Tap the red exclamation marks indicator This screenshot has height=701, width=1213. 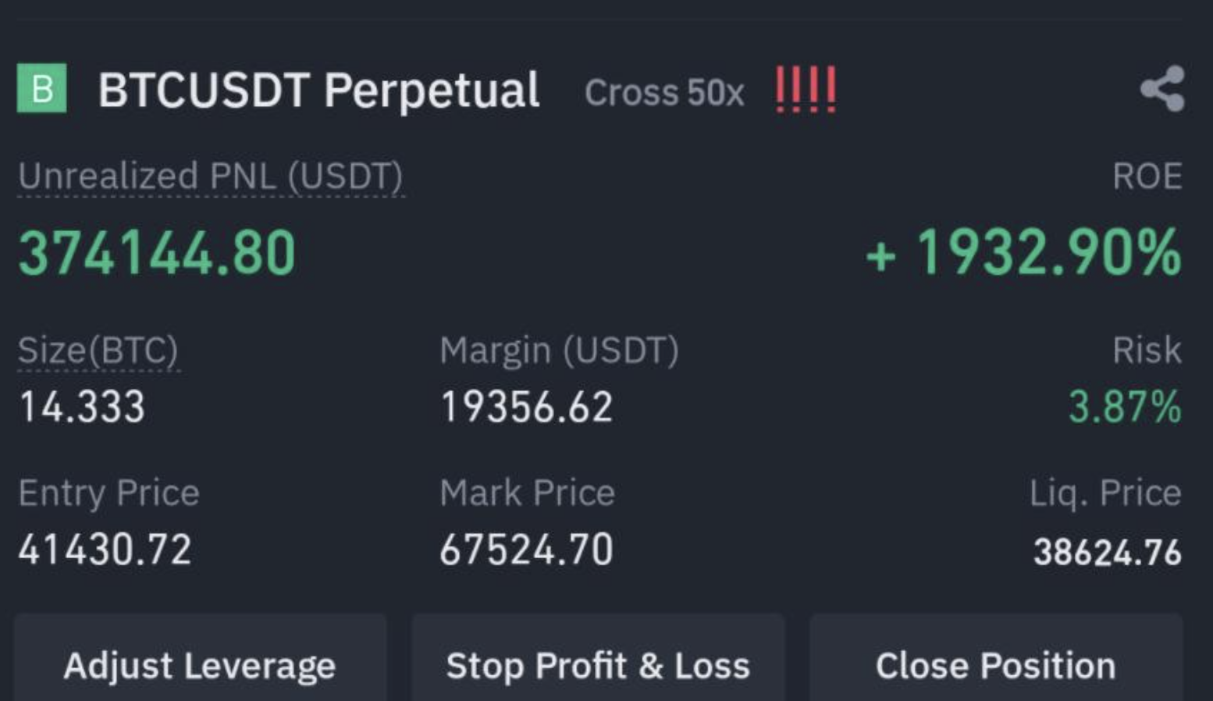click(806, 90)
